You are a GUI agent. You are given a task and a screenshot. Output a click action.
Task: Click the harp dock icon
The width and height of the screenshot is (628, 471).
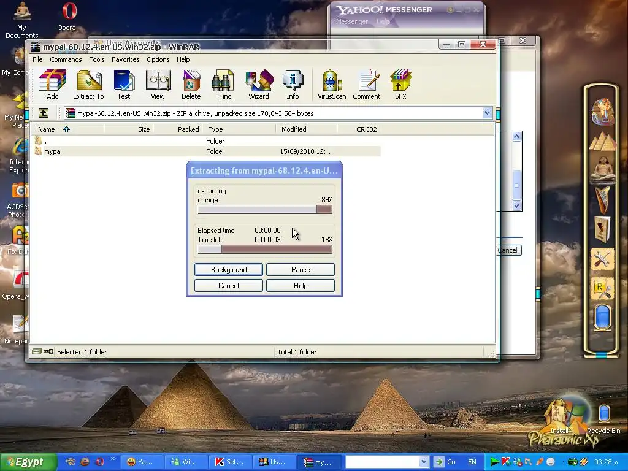click(603, 199)
